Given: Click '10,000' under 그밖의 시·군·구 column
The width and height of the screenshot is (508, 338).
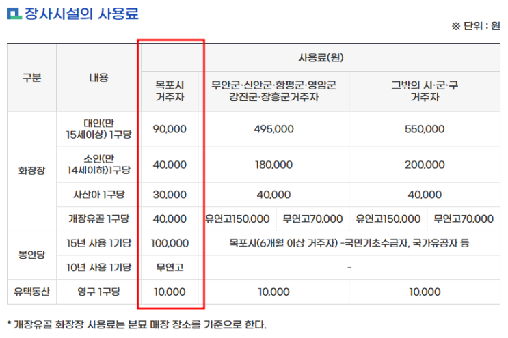Looking at the screenshot, I should [425, 292].
